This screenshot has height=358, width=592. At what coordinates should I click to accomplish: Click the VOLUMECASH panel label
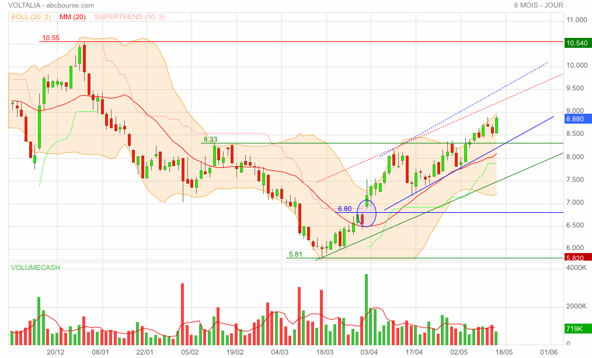click(36, 268)
